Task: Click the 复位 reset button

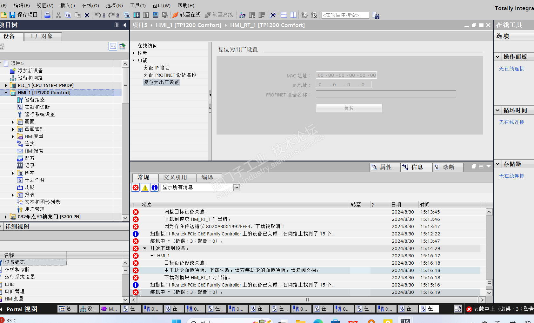Action: pos(349,108)
